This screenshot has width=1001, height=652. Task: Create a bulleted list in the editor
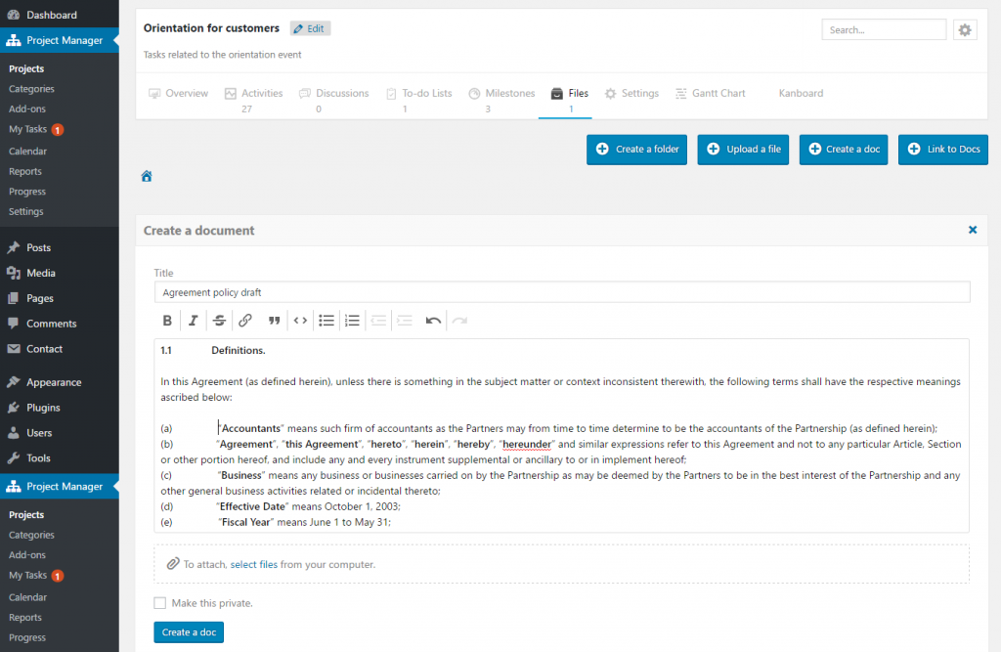(326, 320)
